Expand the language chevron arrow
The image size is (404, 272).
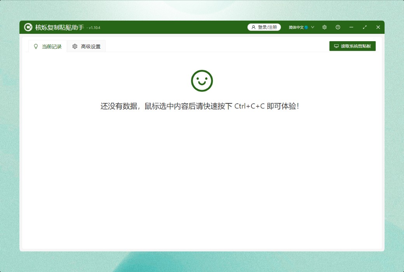(x=313, y=27)
